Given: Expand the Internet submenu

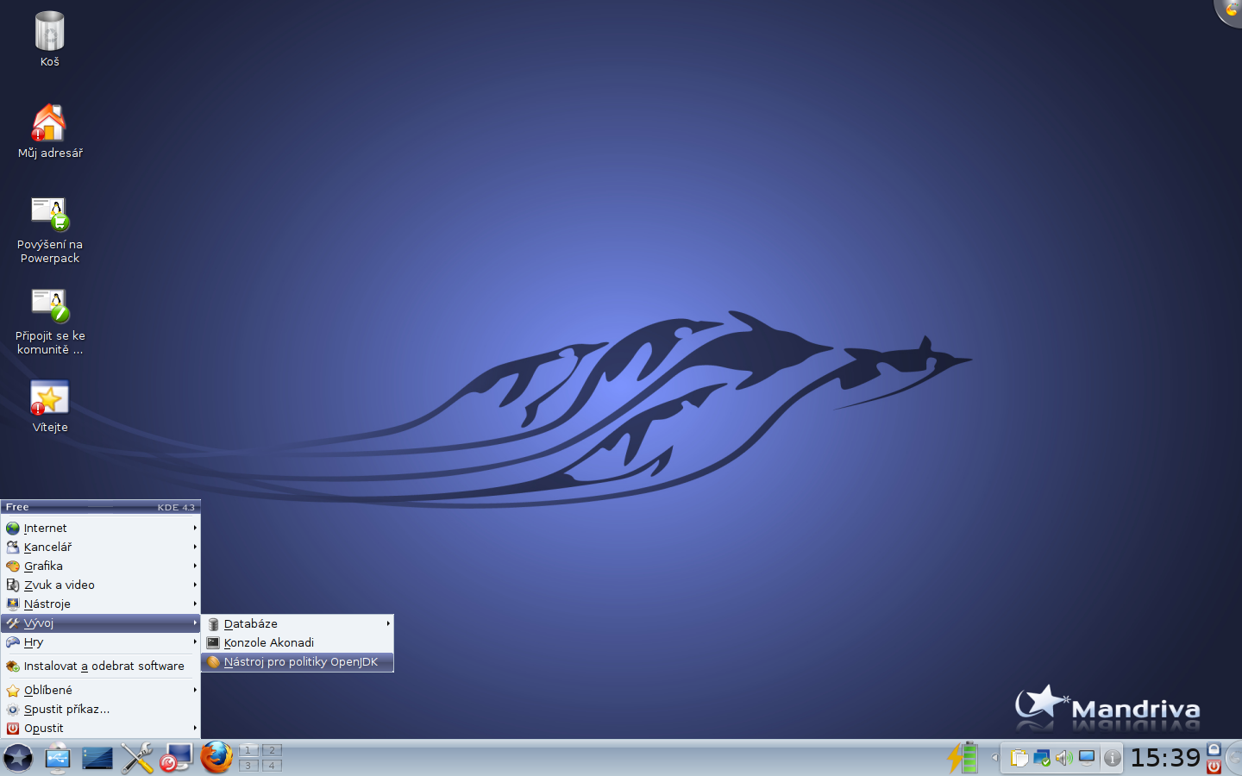Looking at the screenshot, I should click(x=100, y=528).
